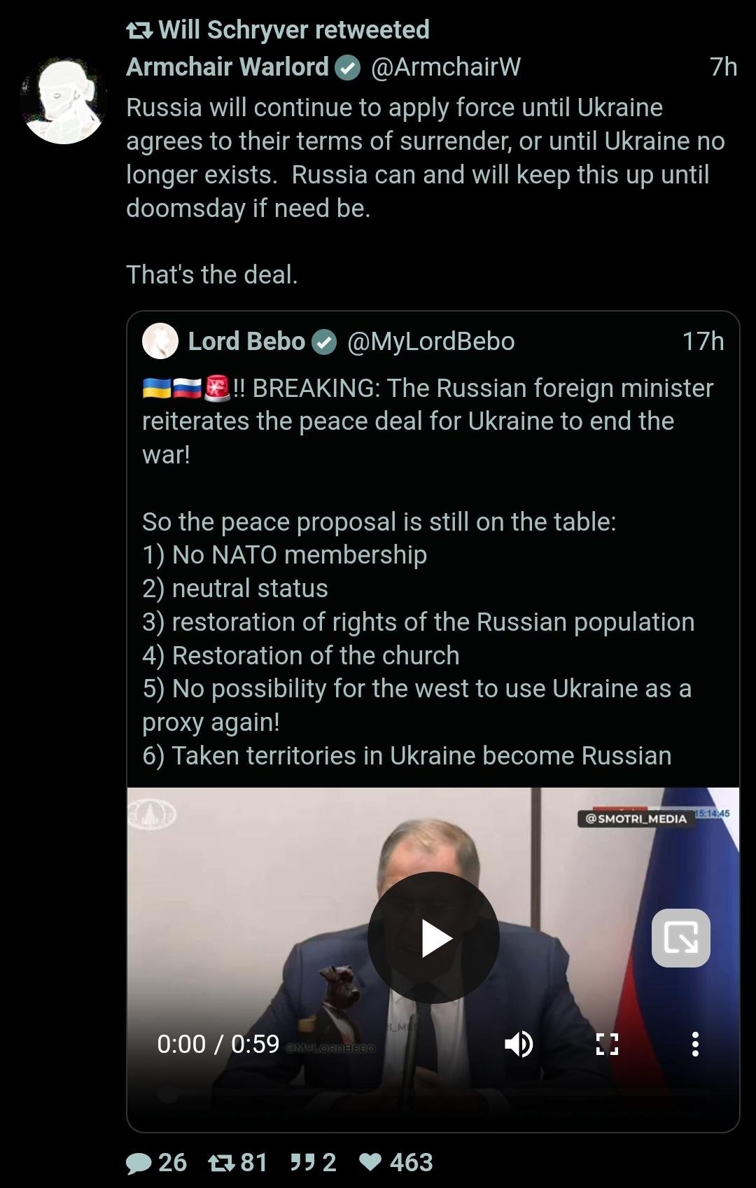Enter fullscreen mode on the video
Screen dimensions: 756x1188
pos(607,1044)
